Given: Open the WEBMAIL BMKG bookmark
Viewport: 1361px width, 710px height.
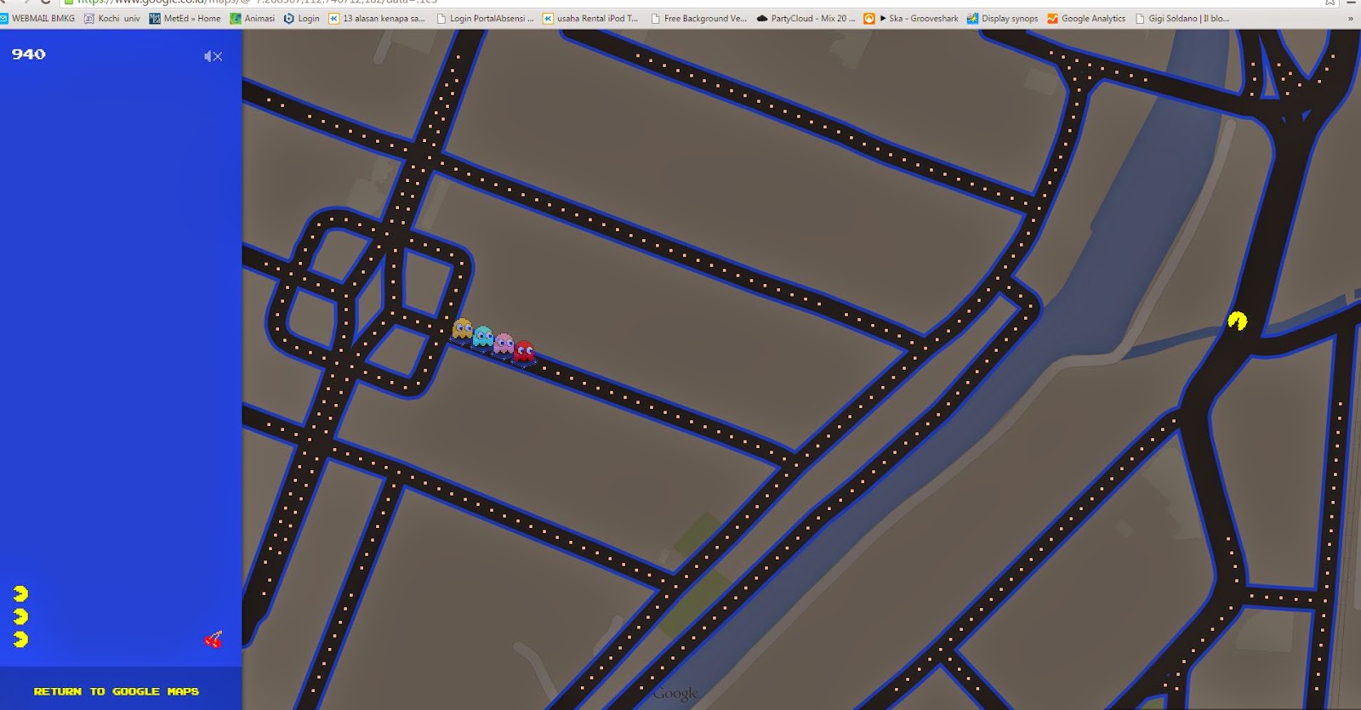Looking at the screenshot, I should (37, 18).
